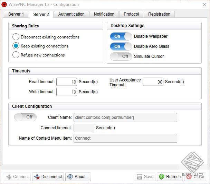This screenshot has height=184, width=210.
Task: Click the Save floppy disk icon
Action: pyautogui.click(x=140, y=177)
